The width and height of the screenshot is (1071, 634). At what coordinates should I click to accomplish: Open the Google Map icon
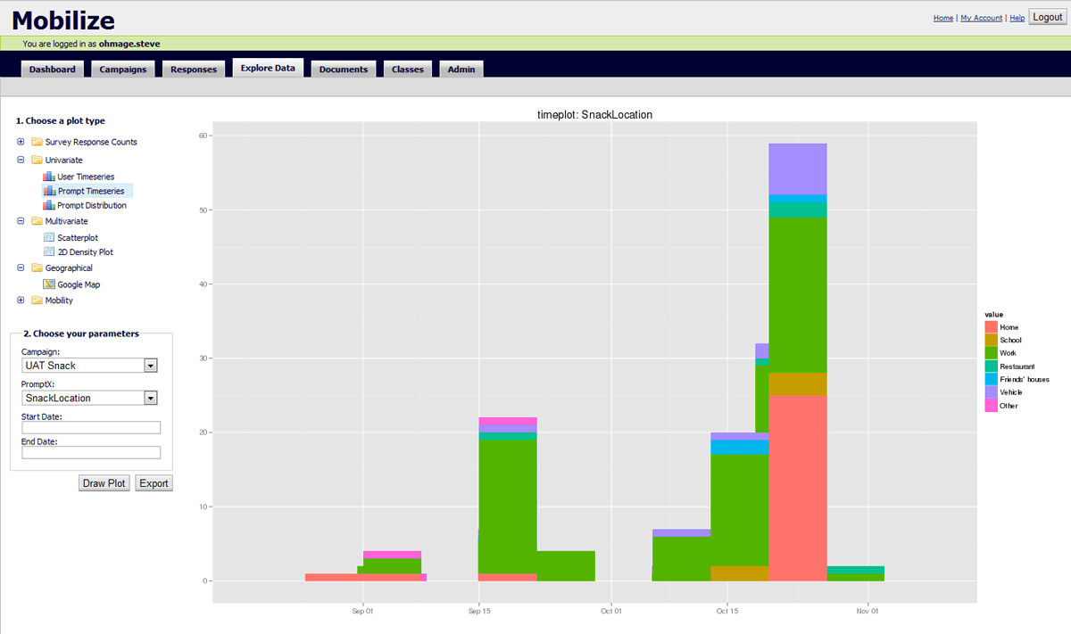tap(49, 284)
